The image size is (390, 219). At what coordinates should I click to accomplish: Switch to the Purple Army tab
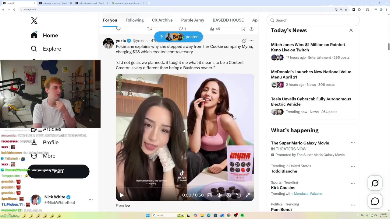coord(193,20)
